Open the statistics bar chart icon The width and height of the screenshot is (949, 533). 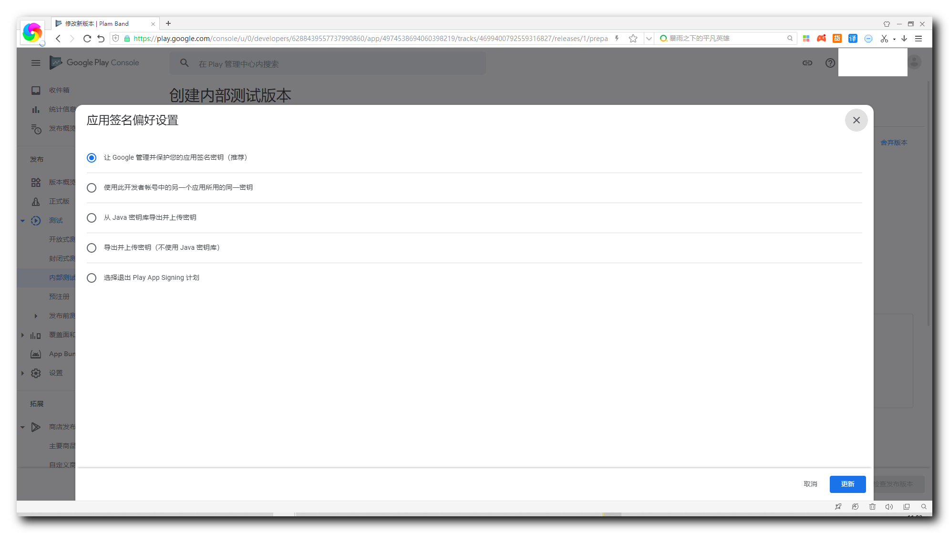pyautogui.click(x=36, y=109)
